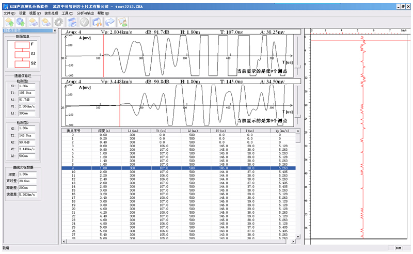Click the gray gear settings toolbar icon
413x254 pixels.
(x=59, y=22)
